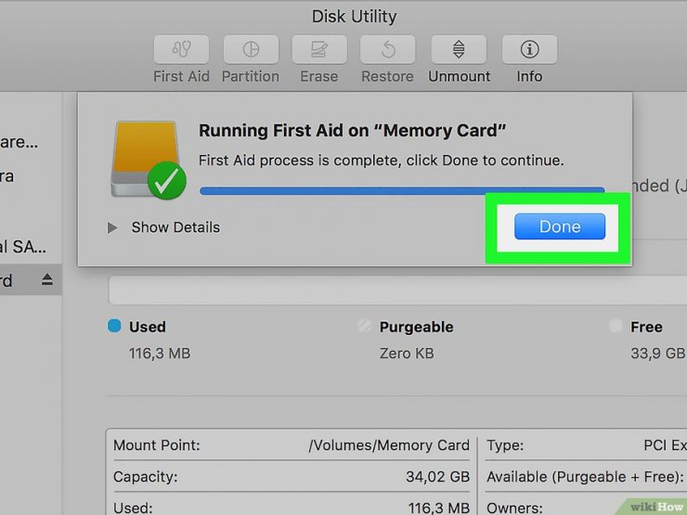Open the Info toolbar icon
The height and width of the screenshot is (515, 687).
pos(530,49)
